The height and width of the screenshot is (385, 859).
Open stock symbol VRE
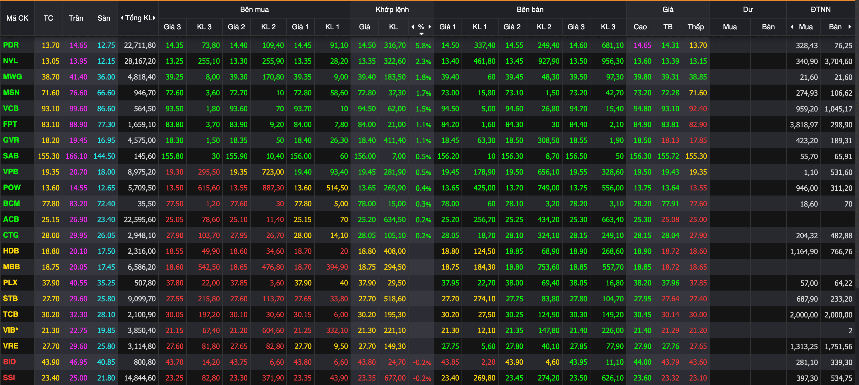click(x=11, y=346)
